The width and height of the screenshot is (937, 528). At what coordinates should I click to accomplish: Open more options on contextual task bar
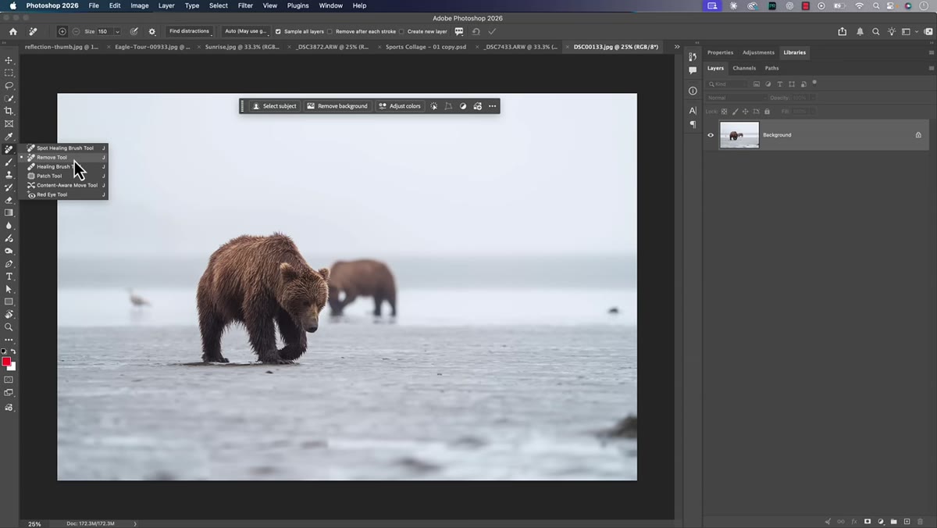[492, 106]
